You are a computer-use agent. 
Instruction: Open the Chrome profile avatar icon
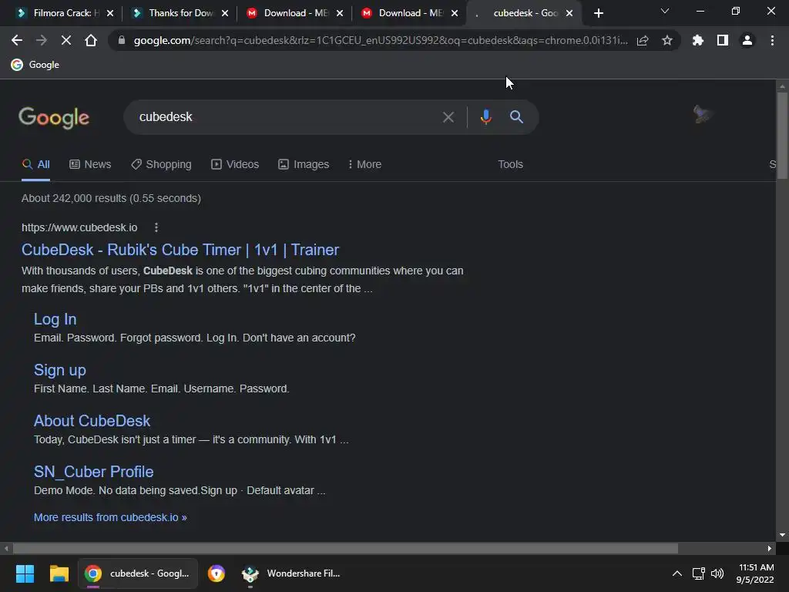point(747,40)
